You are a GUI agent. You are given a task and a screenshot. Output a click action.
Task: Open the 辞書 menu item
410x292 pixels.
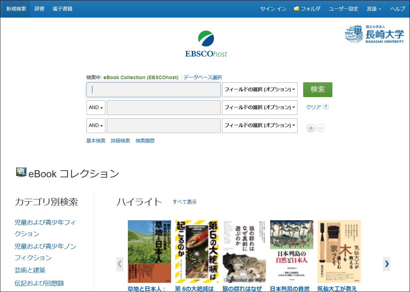tap(39, 9)
